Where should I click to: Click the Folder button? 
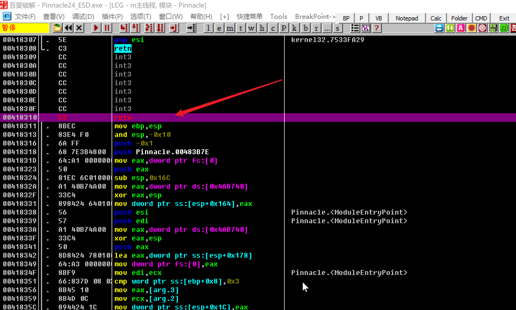click(x=459, y=18)
